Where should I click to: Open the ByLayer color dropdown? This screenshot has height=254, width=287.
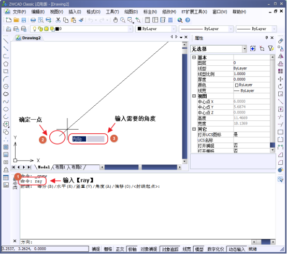156,29
